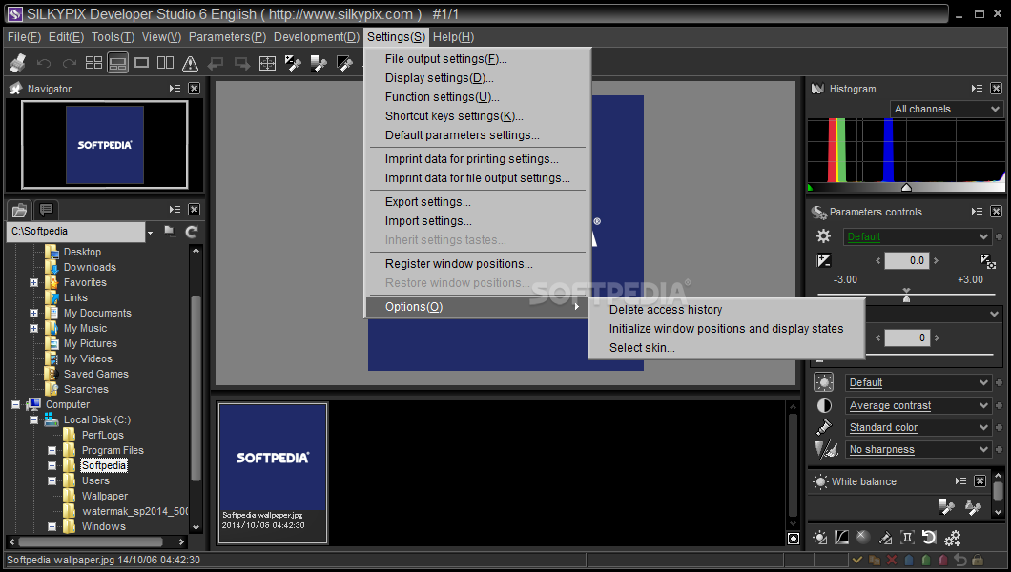
Task: Switch to combination display mode
Action: coord(117,63)
